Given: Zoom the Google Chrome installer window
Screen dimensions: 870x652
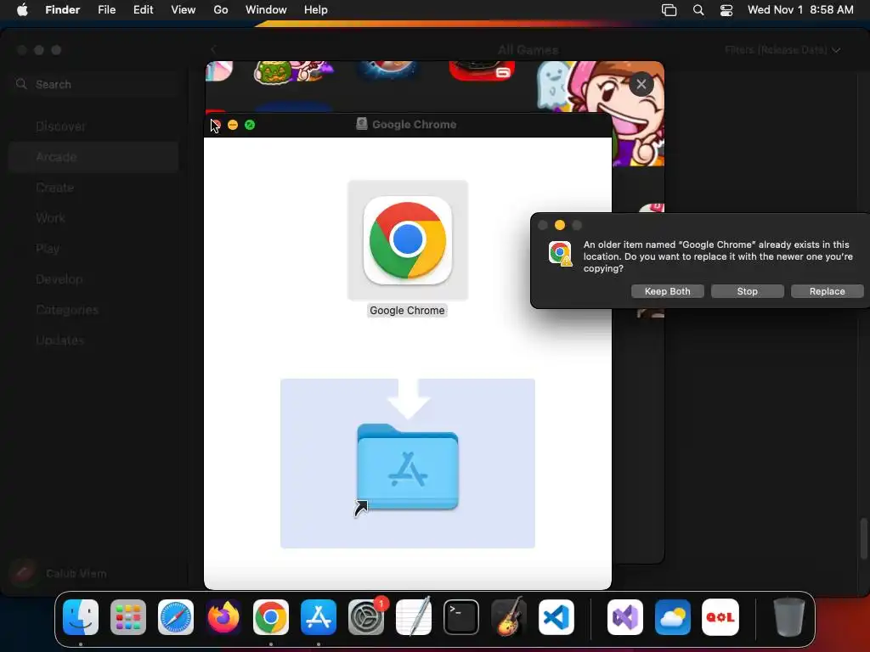Looking at the screenshot, I should pyautogui.click(x=251, y=125).
